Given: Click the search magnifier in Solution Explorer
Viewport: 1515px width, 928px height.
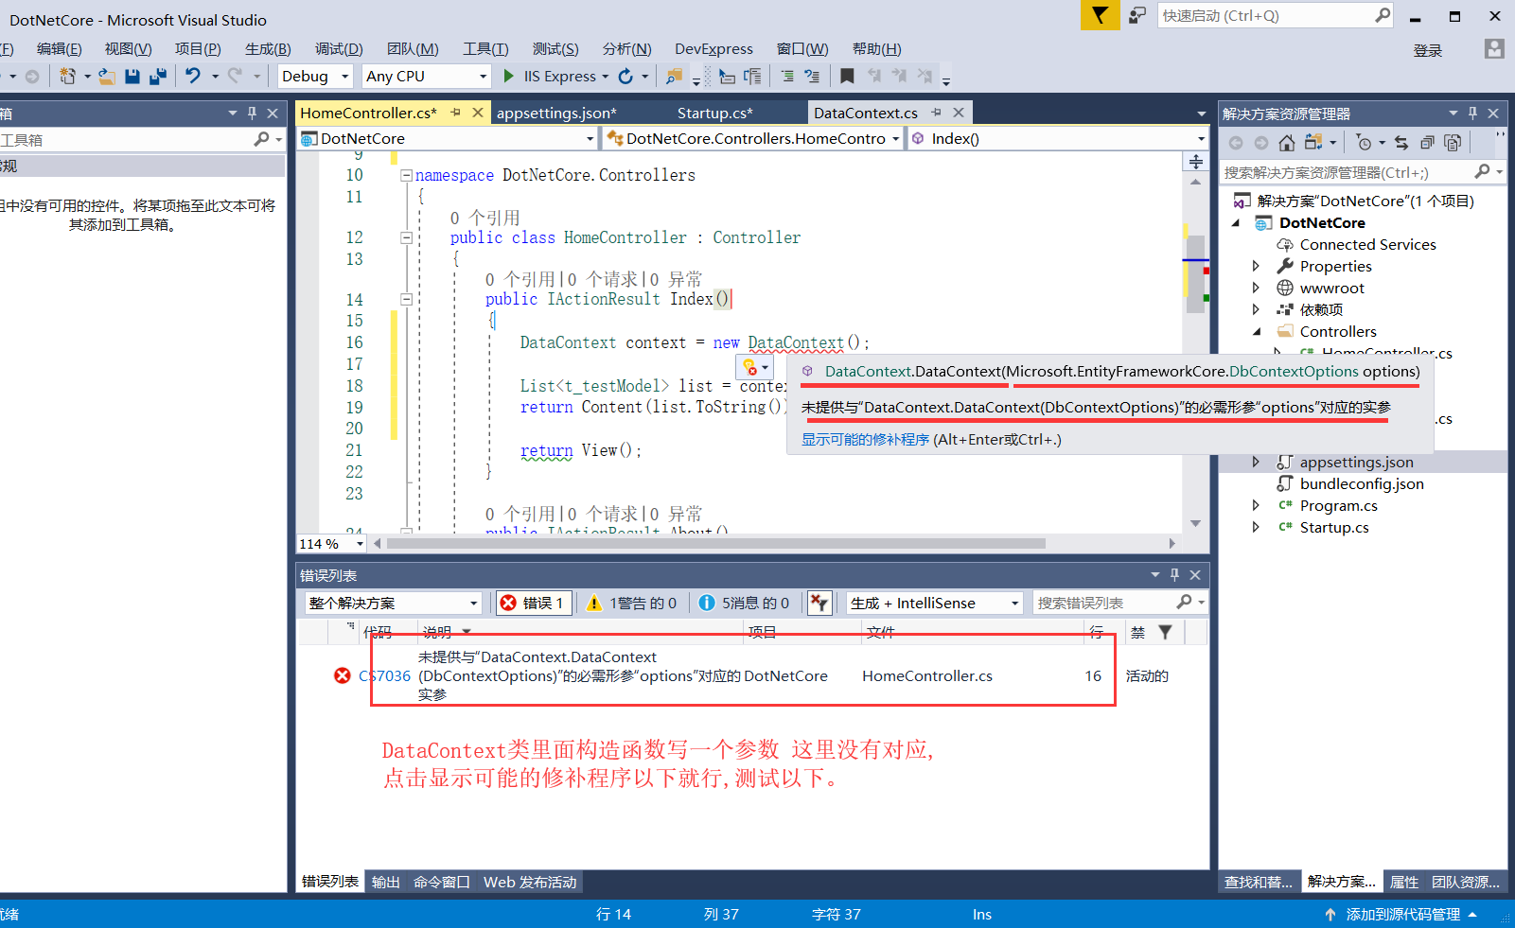Looking at the screenshot, I should pyautogui.click(x=1482, y=172).
